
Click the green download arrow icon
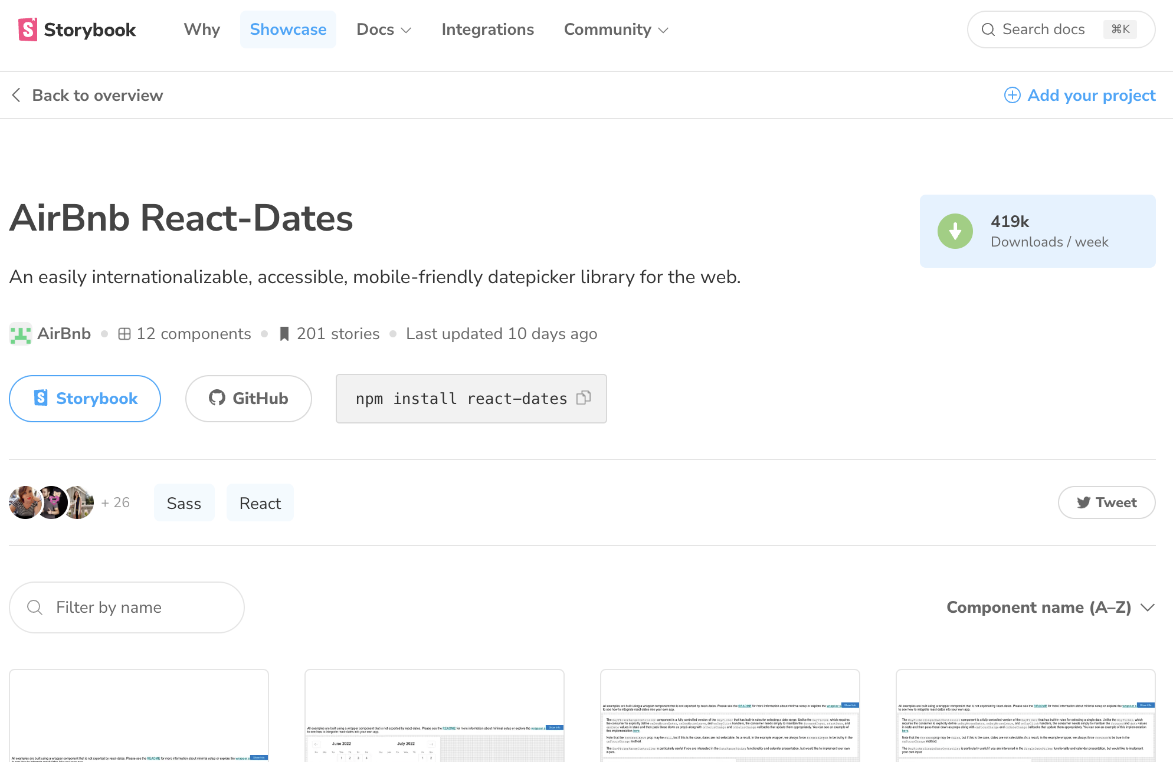coord(955,231)
